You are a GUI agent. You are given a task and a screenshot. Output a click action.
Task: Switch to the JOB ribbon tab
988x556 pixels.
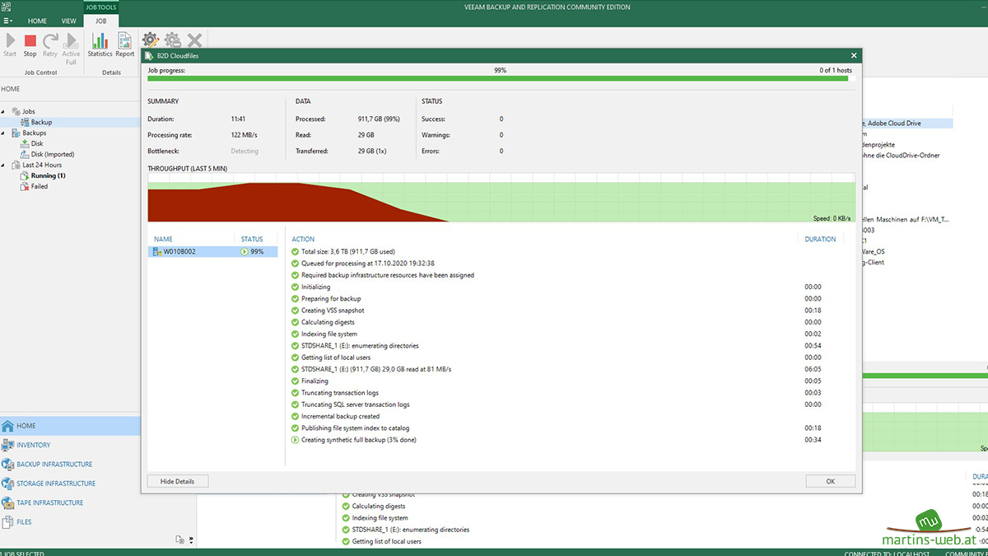click(x=100, y=21)
